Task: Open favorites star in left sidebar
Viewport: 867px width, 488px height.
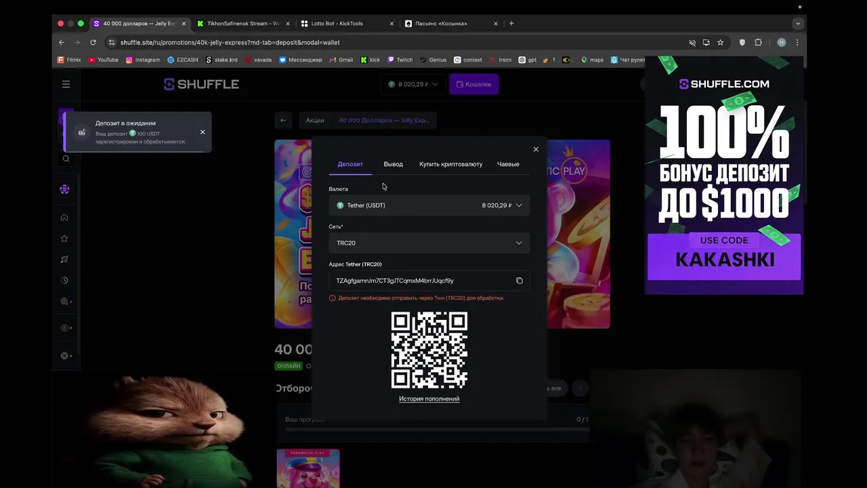Action: (x=64, y=239)
